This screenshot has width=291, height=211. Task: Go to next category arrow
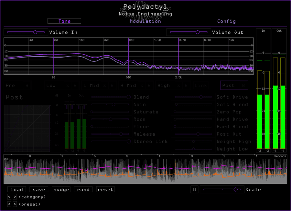[x=15, y=197]
